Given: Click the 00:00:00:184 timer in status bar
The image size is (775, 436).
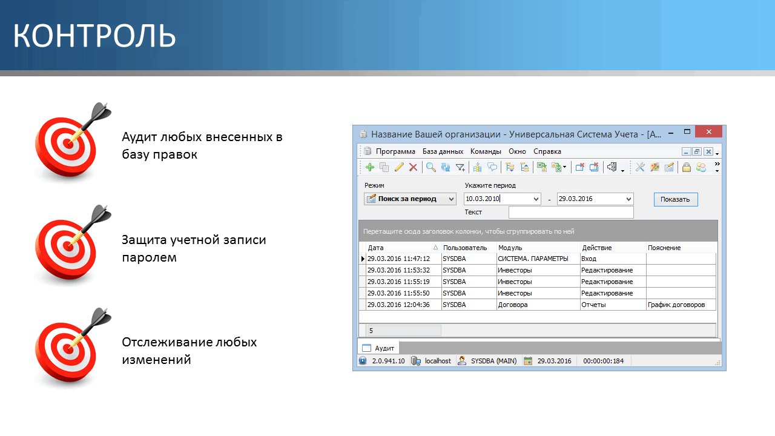Looking at the screenshot, I should click(603, 360).
